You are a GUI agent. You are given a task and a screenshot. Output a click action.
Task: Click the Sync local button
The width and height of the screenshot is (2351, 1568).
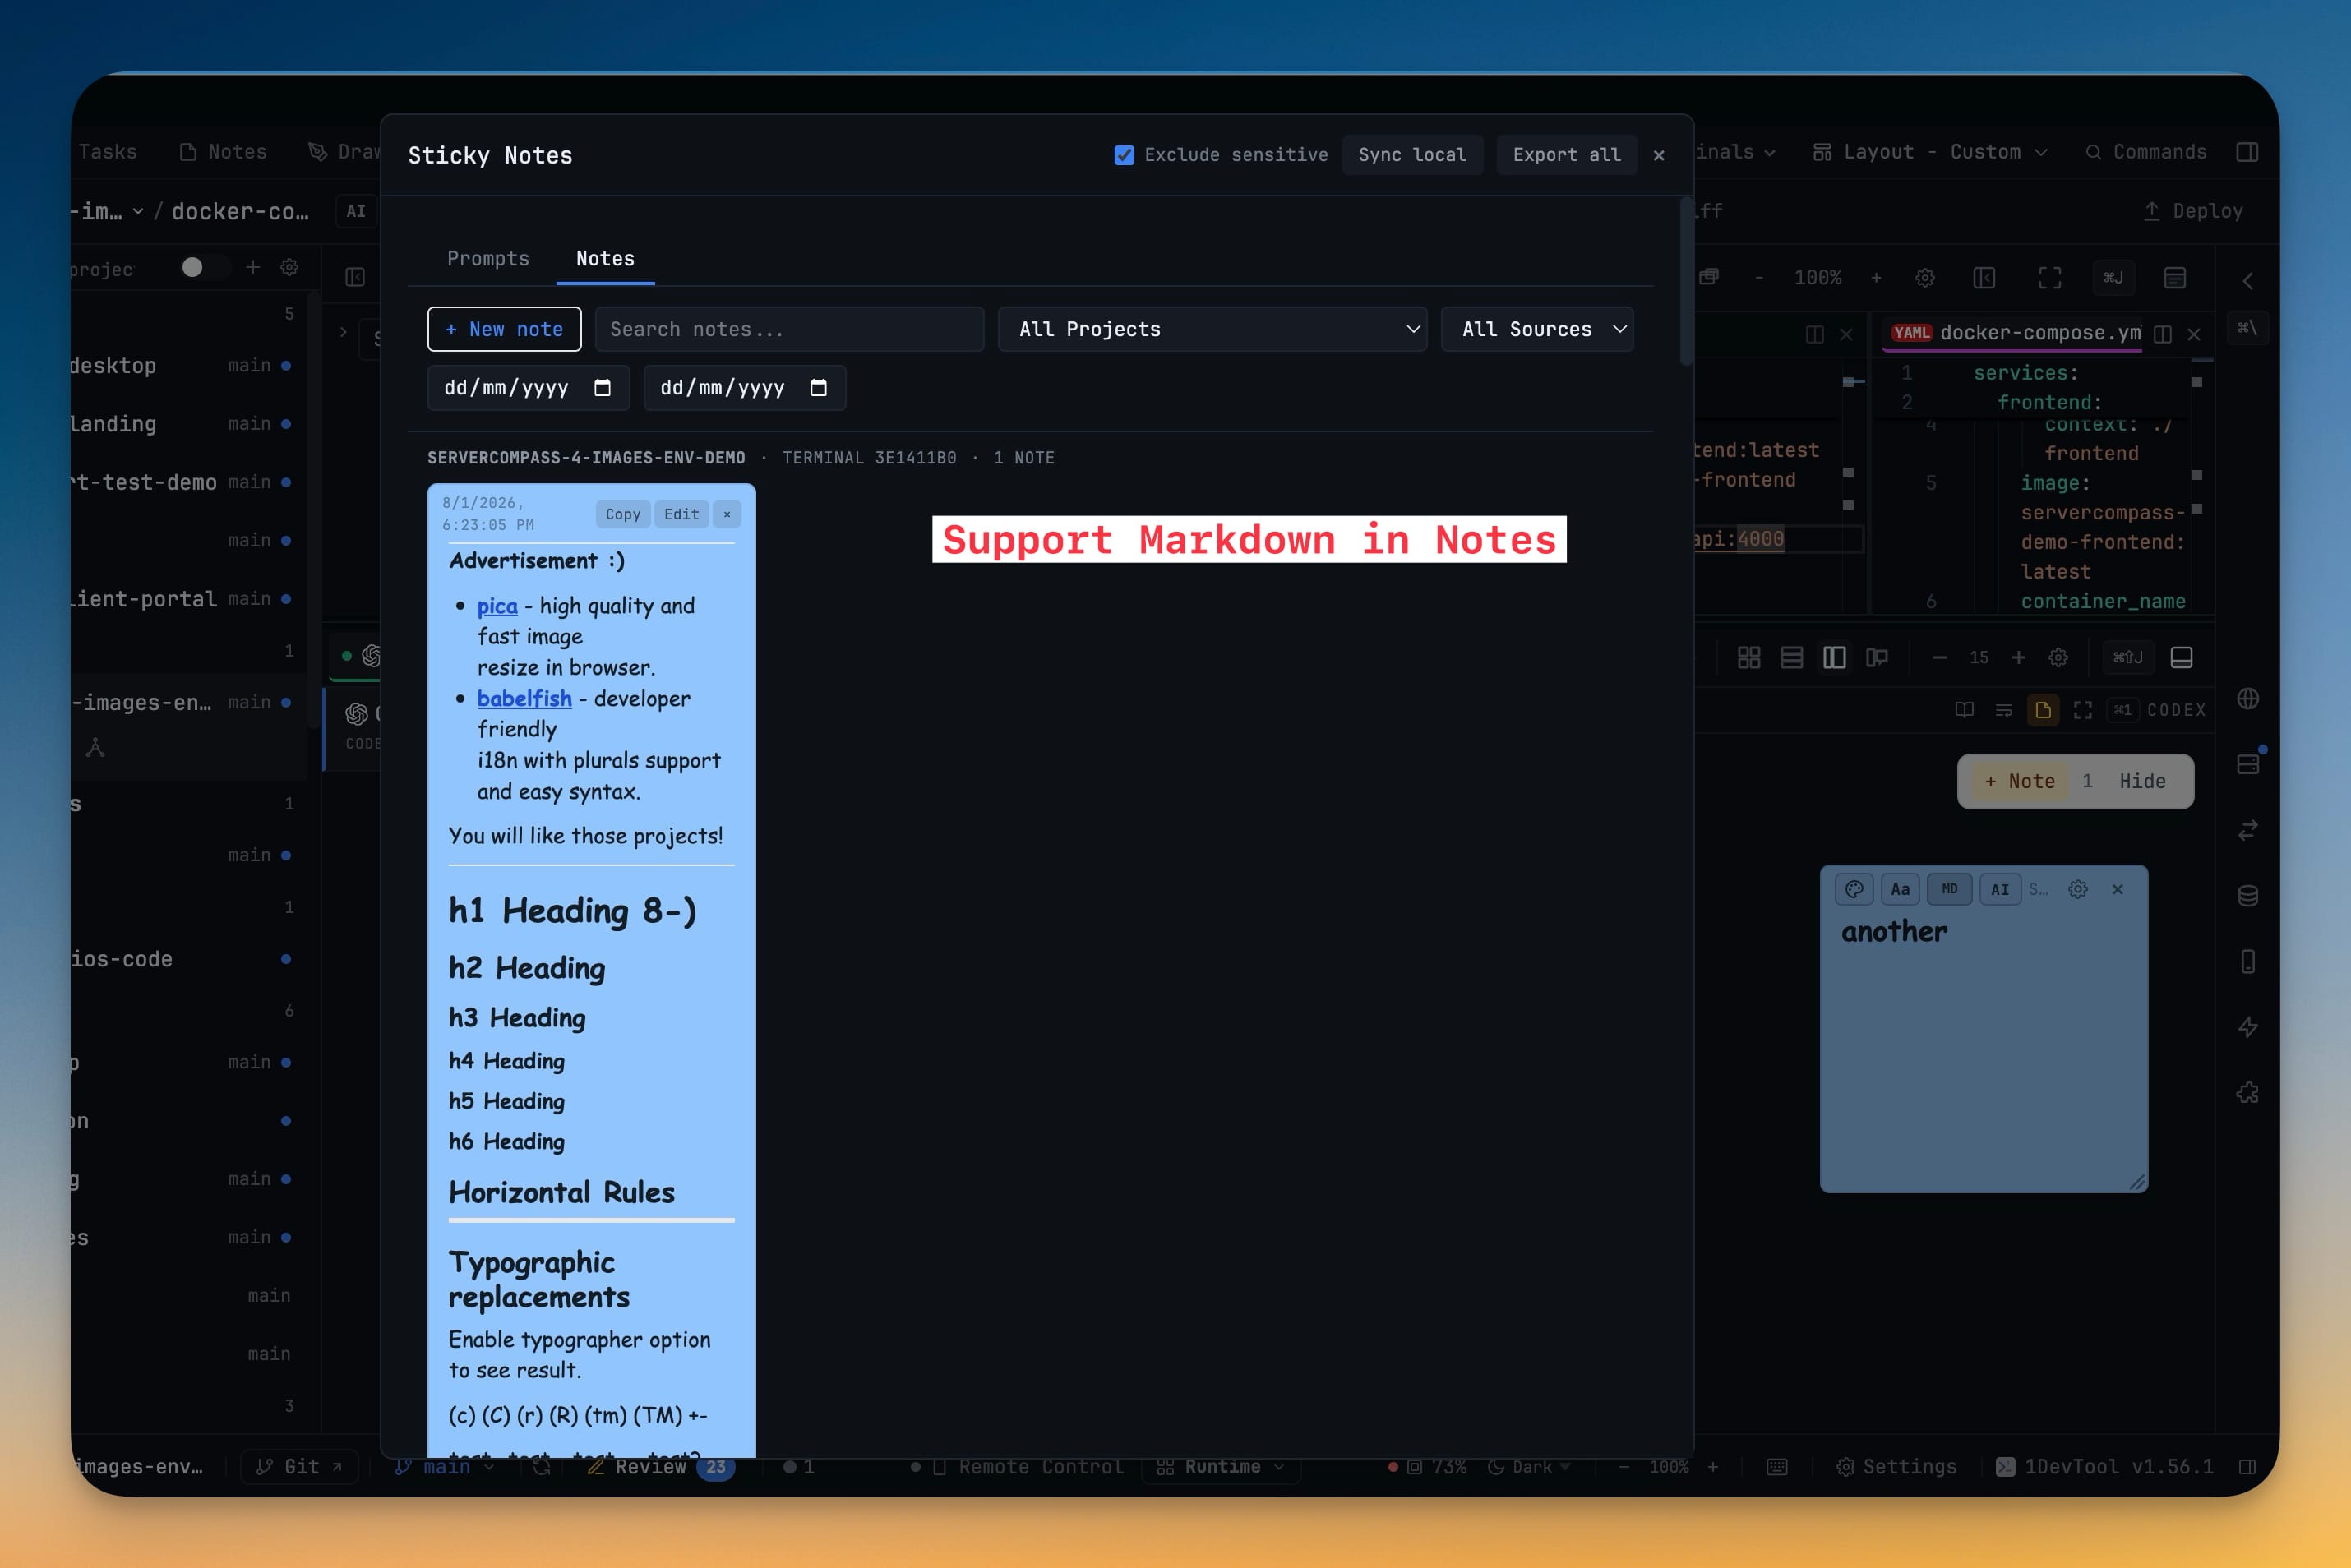(1412, 155)
